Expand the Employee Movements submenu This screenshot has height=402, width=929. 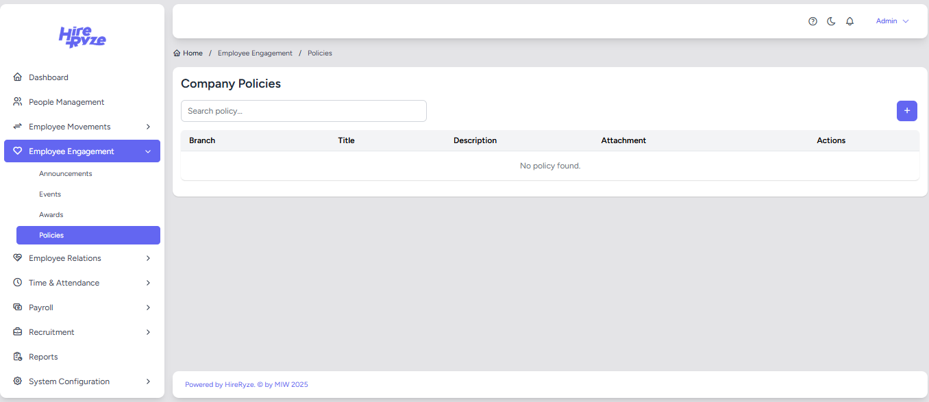point(148,127)
